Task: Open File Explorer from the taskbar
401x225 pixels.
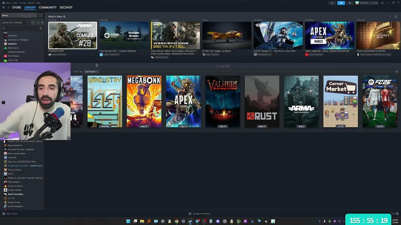Action: pyautogui.click(x=142, y=221)
